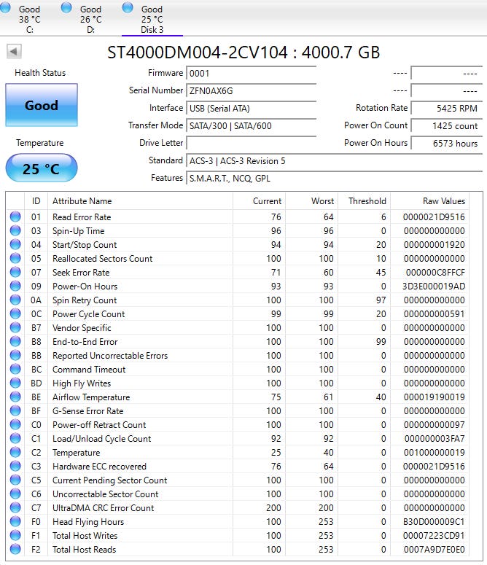
Task: Click status icon for UltraDMA CRC Error Count
Action: [x=15, y=507]
